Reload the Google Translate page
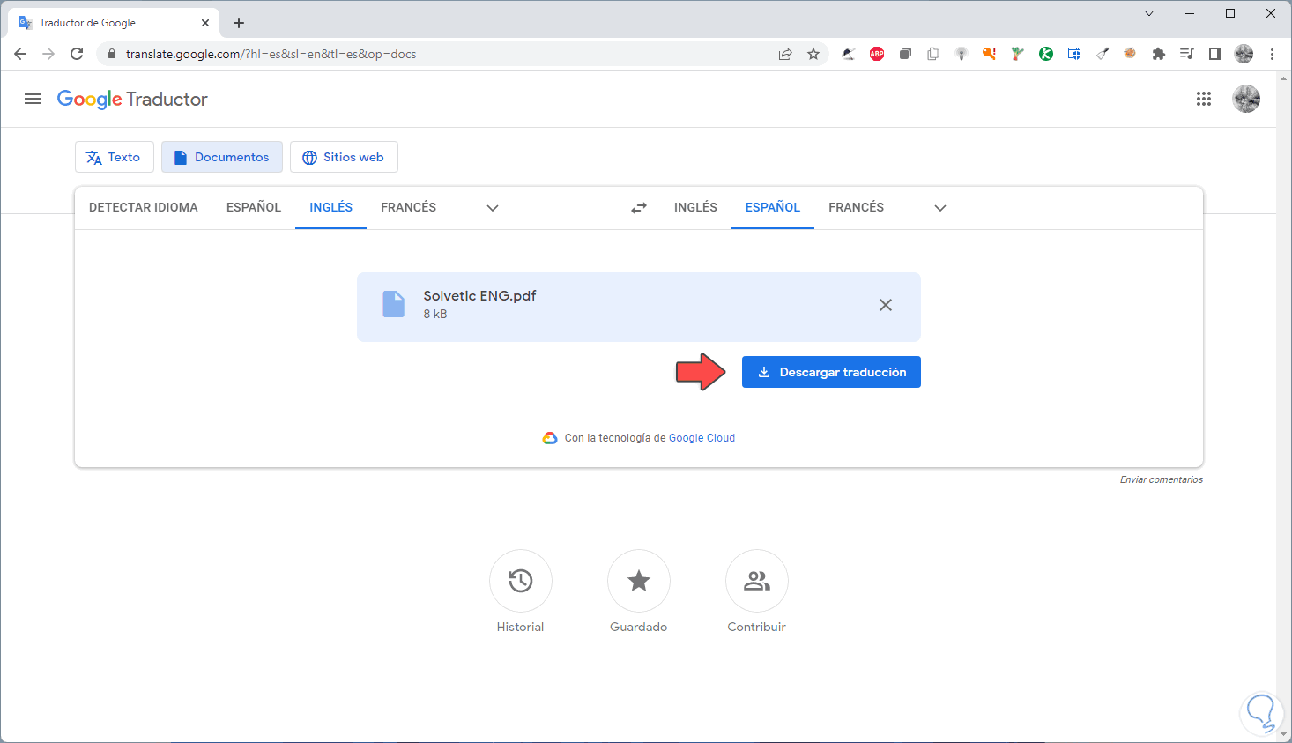This screenshot has width=1292, height=743. click(77, 54)
